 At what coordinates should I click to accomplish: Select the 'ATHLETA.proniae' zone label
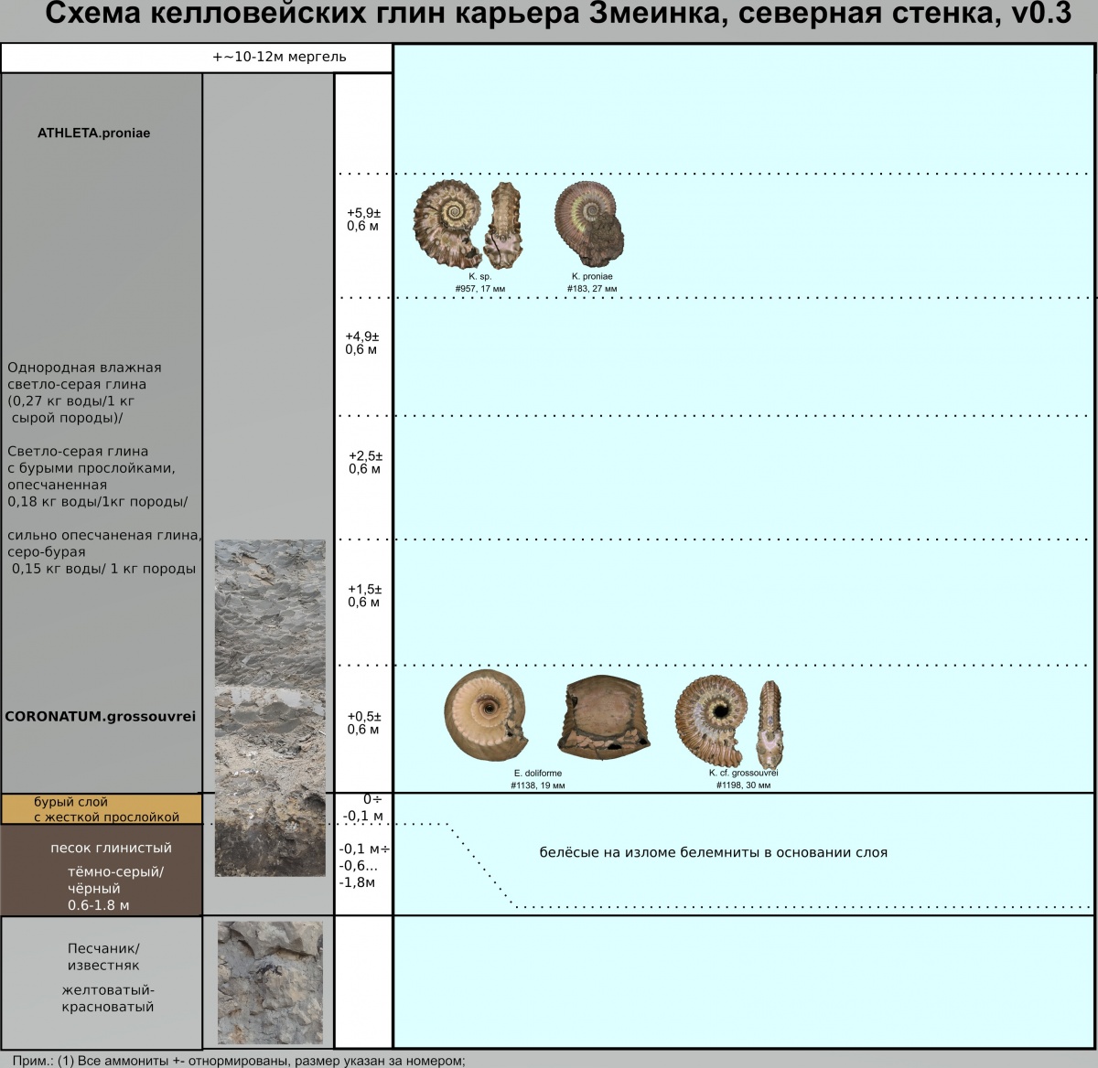coord(93,133)
